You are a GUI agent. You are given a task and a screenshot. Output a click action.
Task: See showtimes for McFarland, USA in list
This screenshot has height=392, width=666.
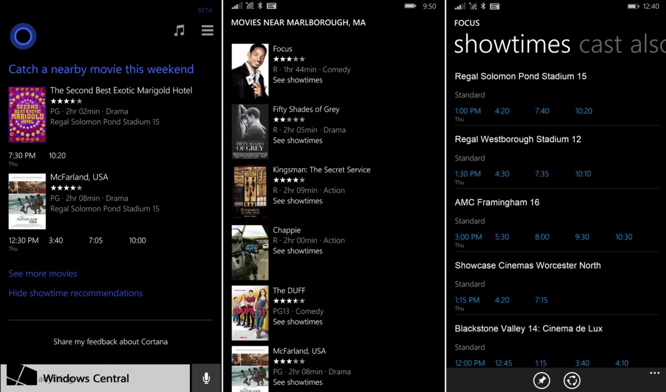pyautogui.click(x=297, y=382)
